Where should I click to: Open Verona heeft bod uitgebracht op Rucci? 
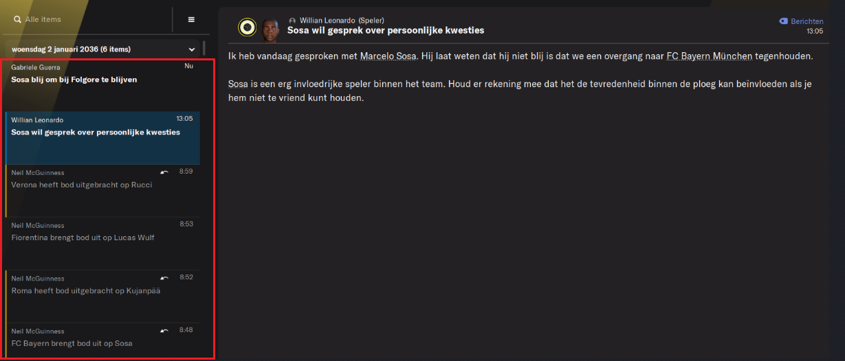tap(102, 191)
